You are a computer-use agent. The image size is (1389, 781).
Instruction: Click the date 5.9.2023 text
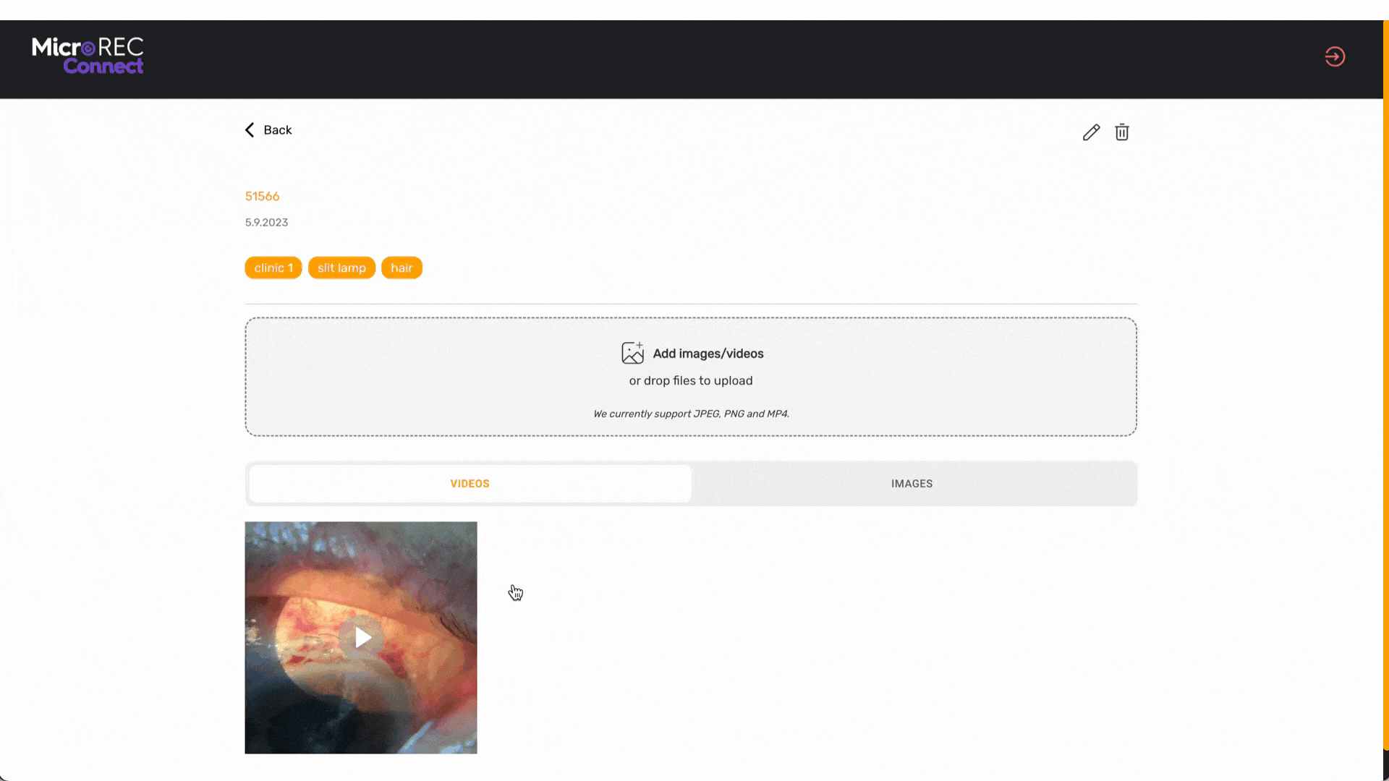click(266, 222)
